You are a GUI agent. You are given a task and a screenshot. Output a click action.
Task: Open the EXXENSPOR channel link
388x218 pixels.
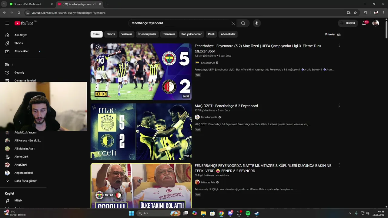208,63
